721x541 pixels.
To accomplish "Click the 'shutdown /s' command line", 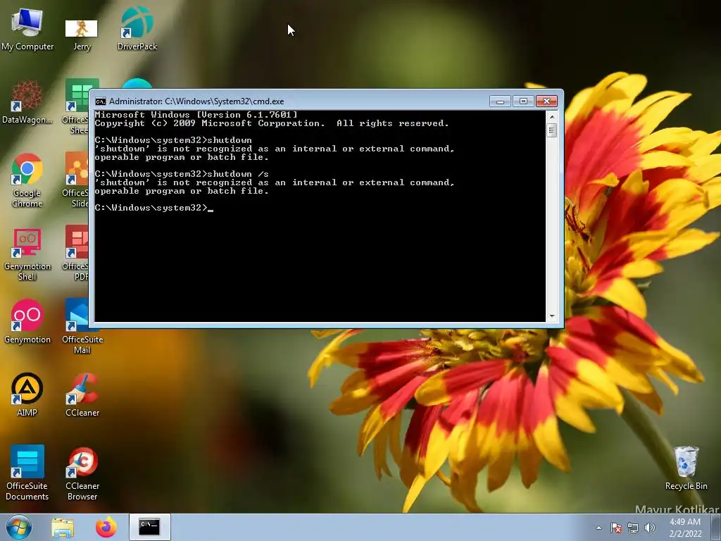I will coord(182,174).
